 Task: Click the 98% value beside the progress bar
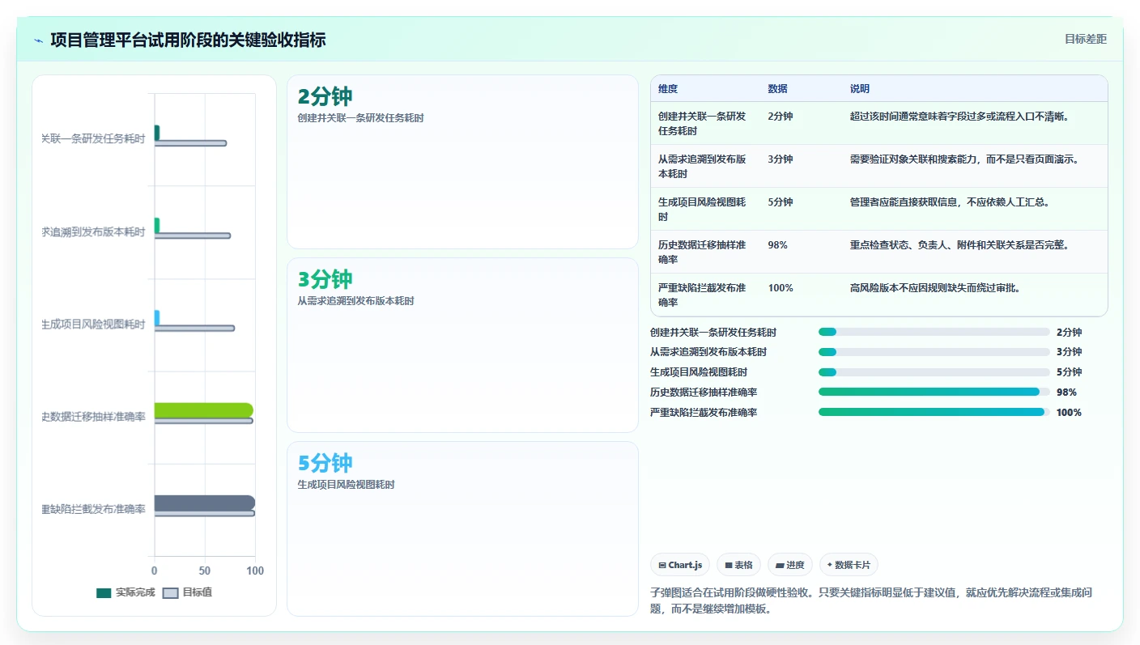coord(1066,392)
